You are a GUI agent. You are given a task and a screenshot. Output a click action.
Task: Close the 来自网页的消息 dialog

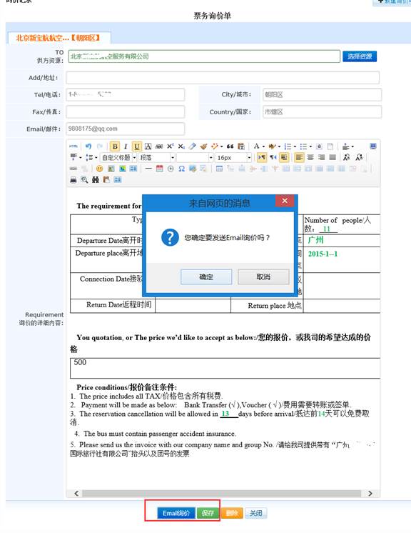(285, 201)
